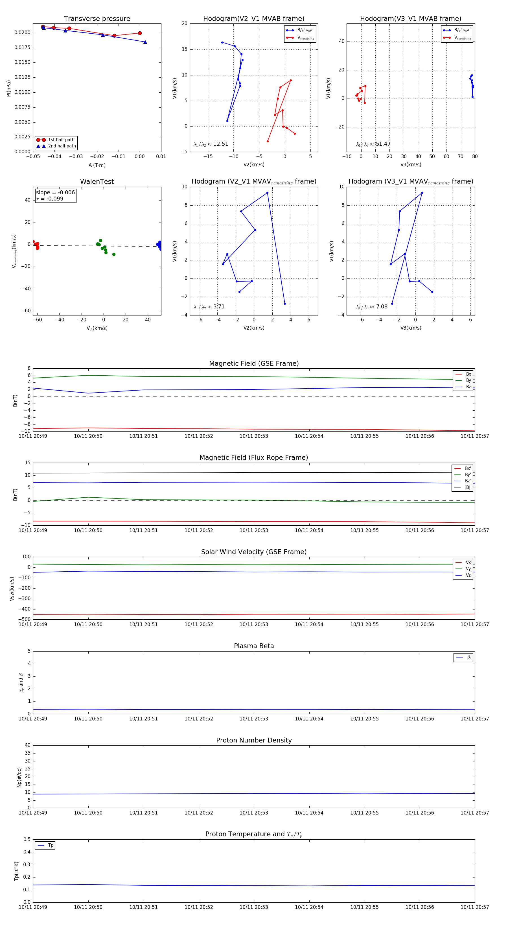Click the eigenvalue ratio text "51.47"
This screenshot has width=508, height=932.
[x=383, y=144]
